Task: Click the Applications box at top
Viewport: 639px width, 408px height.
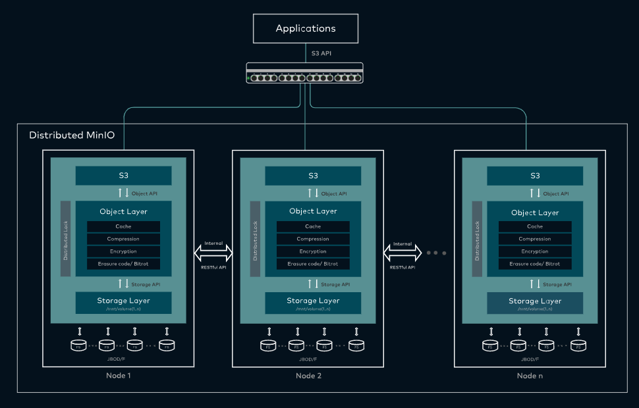Action: (306, 28)
